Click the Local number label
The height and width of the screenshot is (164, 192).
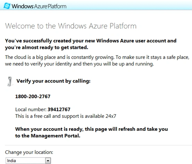coord(31,110)
